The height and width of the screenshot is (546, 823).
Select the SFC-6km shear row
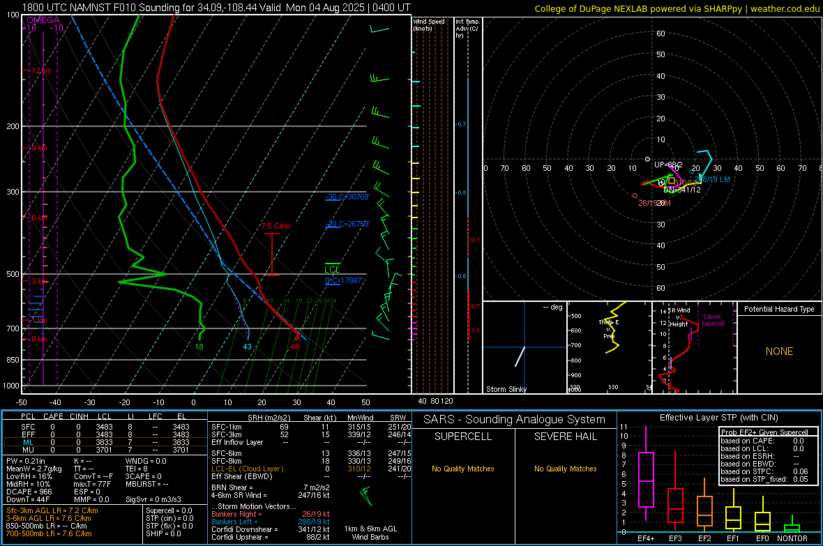pos(311,453)
